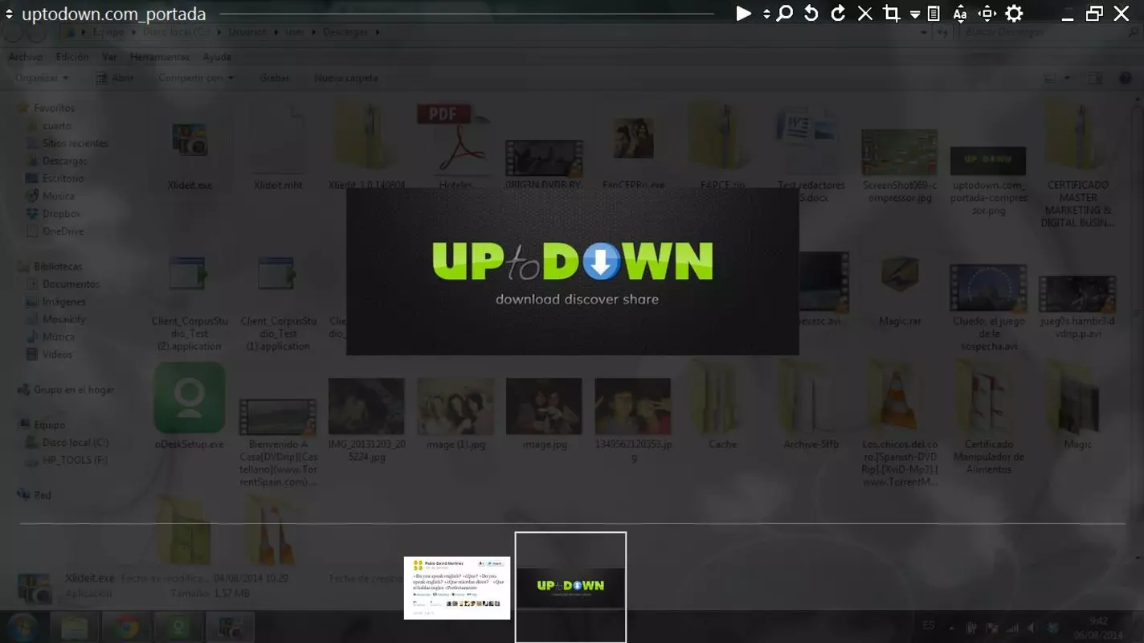The width and height of the screenshot is (1144, 643).
Task: Select the FanCFPRo.exe file icon
Action: (x=633, y=138)
